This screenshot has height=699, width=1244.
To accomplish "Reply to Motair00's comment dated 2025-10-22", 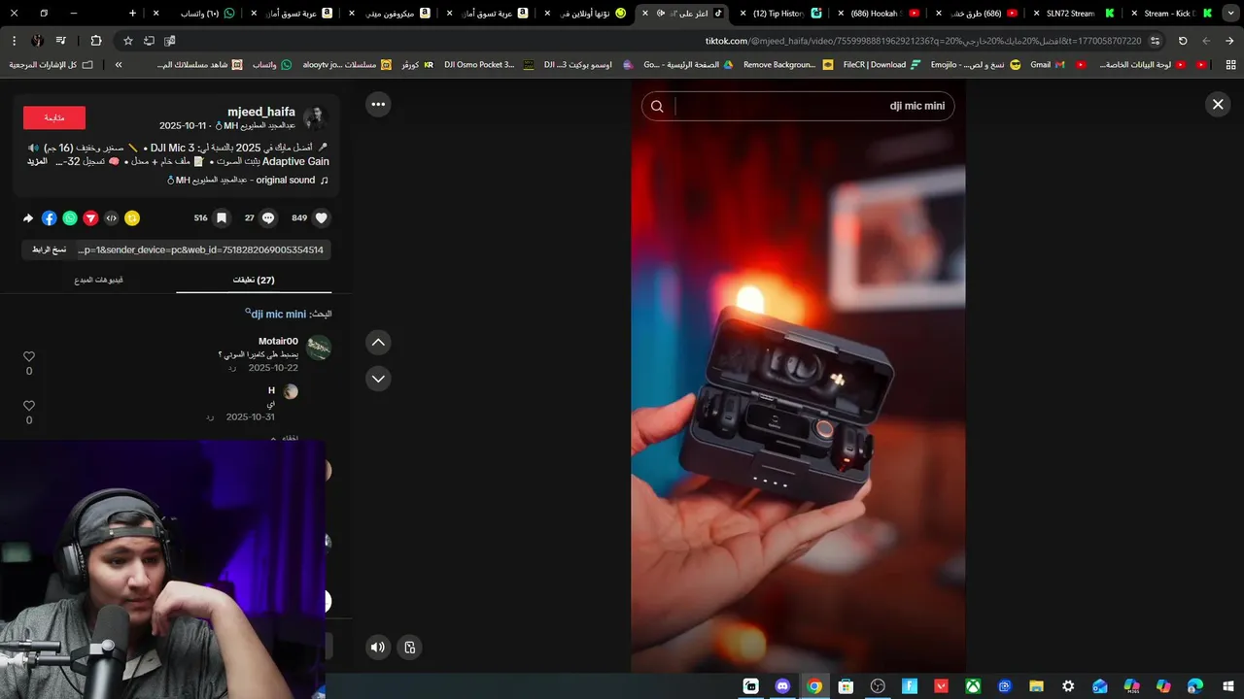I will 232,369.
